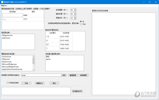Increase the 轮询间隔 value with up arrow

click(x=75, y=9)
